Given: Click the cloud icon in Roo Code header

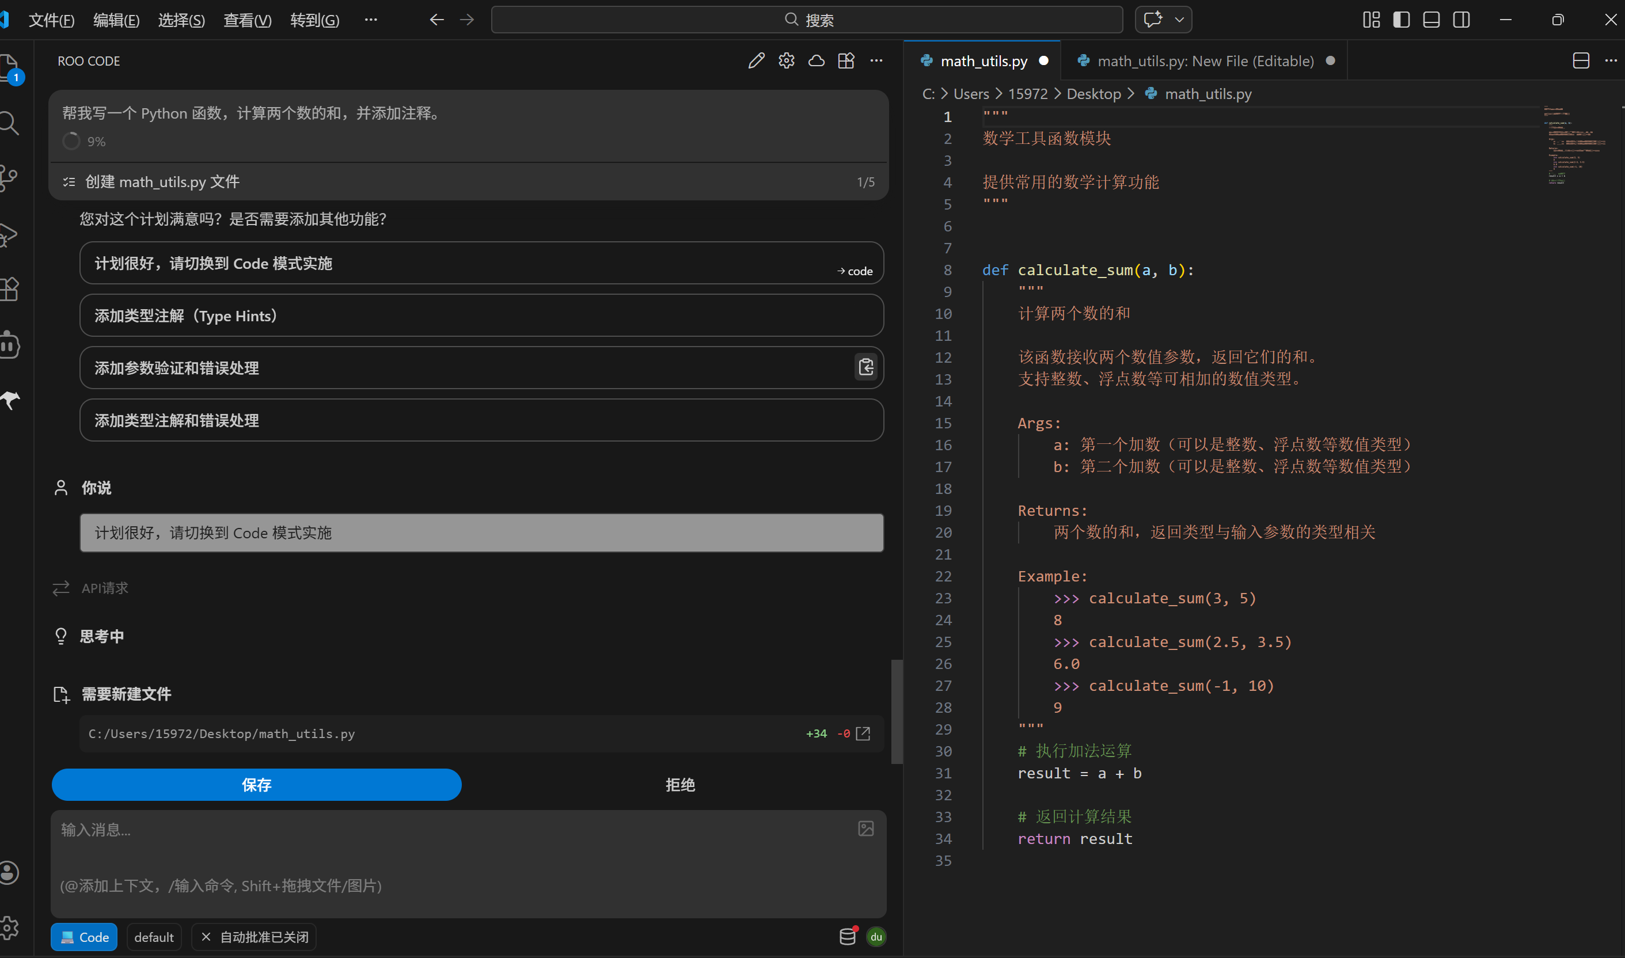Looking at the screenshot, I should [816, 60].
